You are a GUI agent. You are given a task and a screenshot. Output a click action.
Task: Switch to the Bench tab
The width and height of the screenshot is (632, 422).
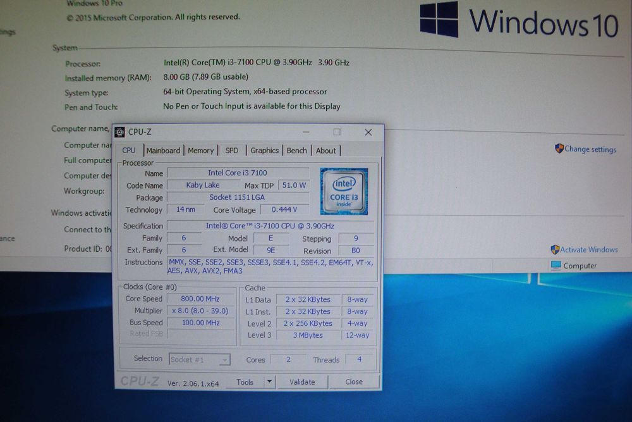click(x=296, y=151)
